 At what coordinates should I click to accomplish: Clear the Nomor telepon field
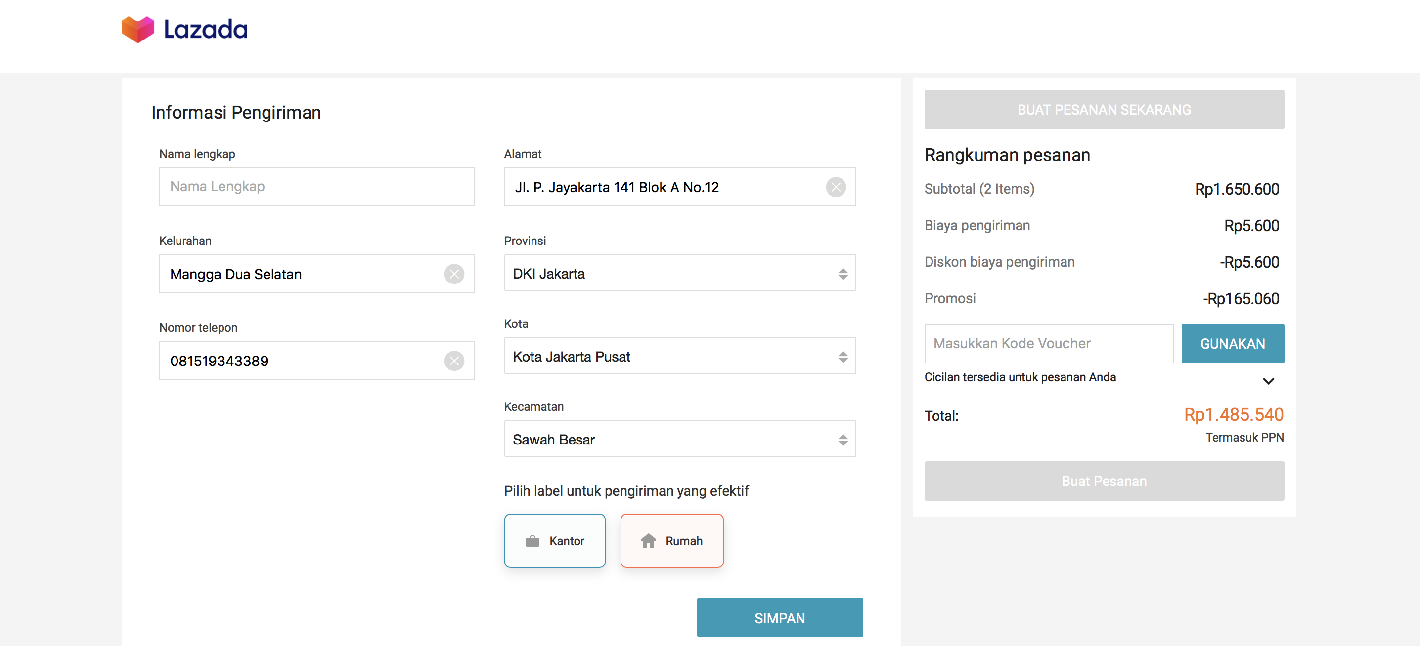click(454, 361)
